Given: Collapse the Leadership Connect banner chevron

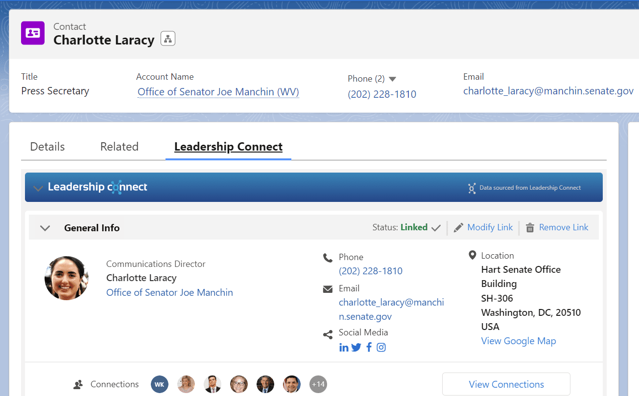Looking at the screenshot, I should pos(38,187).
